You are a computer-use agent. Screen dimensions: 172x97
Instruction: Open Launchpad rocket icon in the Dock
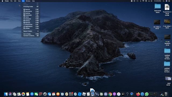pyautogui.click(x=45, y=94)
